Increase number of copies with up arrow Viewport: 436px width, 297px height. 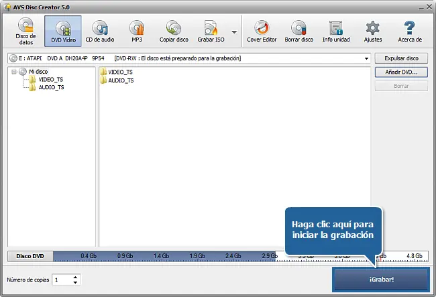coord(75,278)
